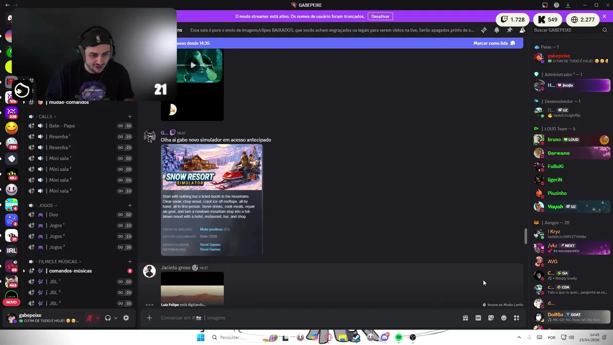Click member Coreano in member list

point(572,153)
